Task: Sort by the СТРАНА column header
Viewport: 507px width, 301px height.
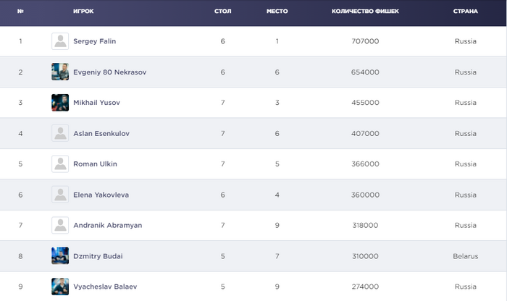Action: coord(465,12)
